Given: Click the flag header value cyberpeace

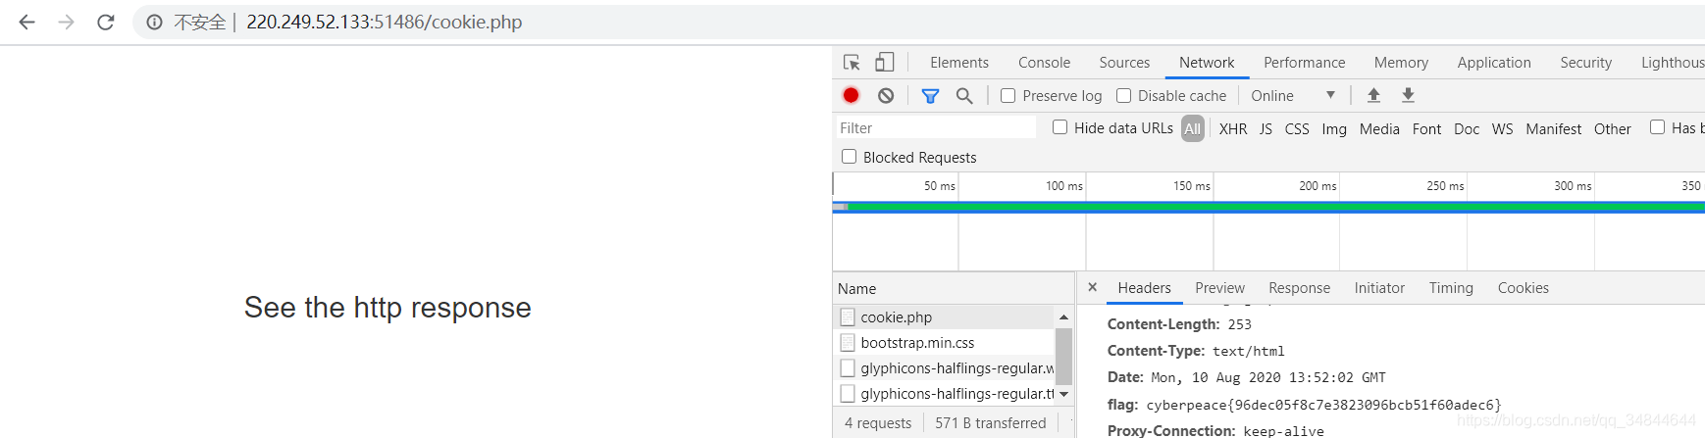Looking at the screenshot, I should [x=1323, y=405].
